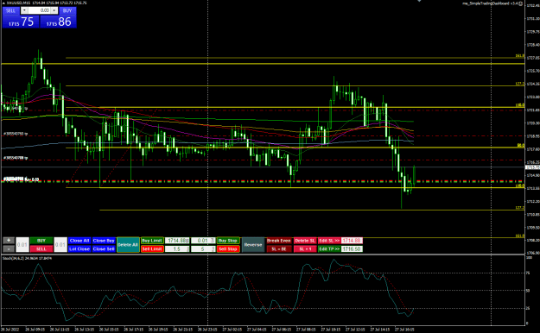The image size is (540, 333).
Task: Click the Close Sell button
Action: [104, 248]
